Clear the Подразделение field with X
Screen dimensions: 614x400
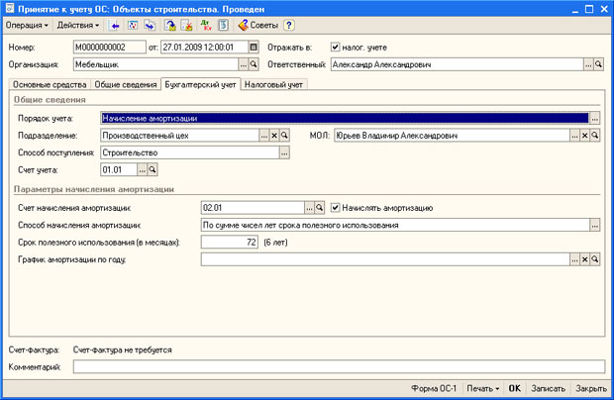coord(274,136)
